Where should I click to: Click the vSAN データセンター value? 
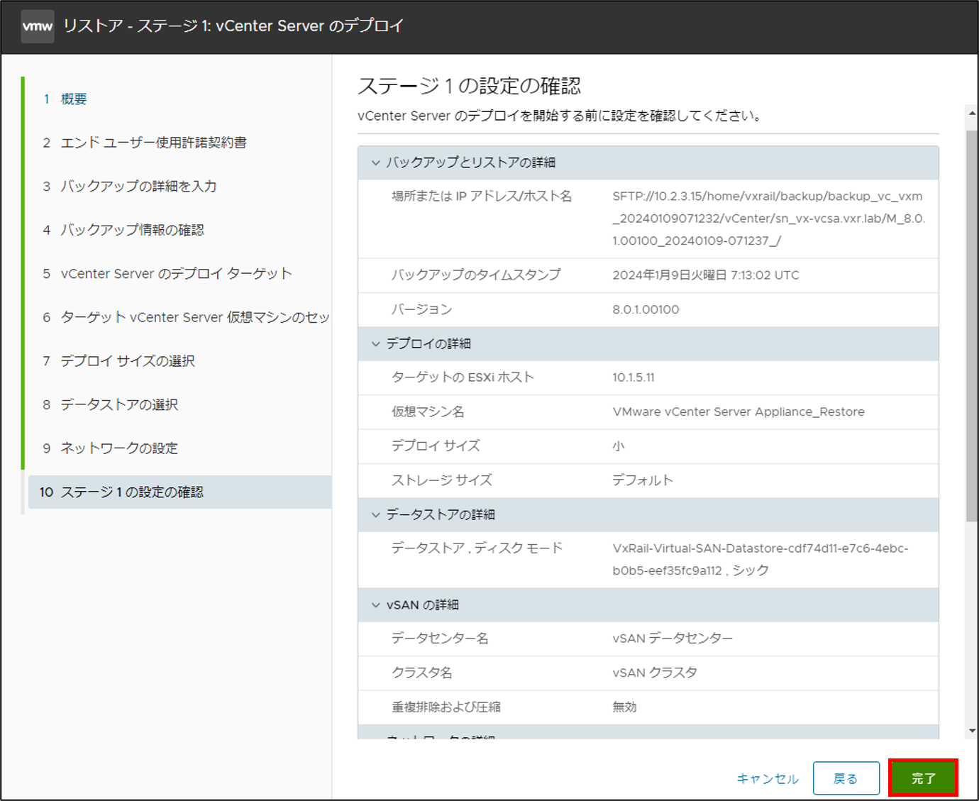point(673,639)
